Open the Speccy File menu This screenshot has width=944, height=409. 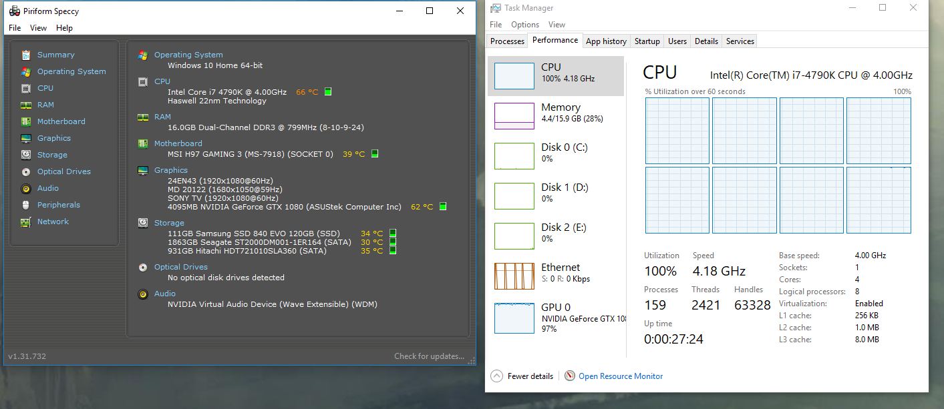pos(15,28)
